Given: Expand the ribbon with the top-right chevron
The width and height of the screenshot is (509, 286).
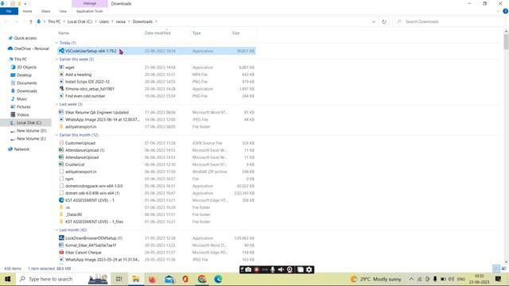Looking at the screenshot, I should coord(499,11).
